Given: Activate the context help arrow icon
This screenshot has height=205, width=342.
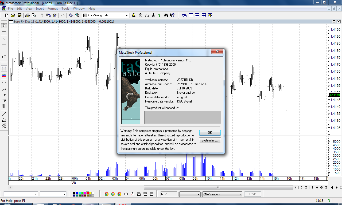Looking at the screenshot, I should click(172, 15).
